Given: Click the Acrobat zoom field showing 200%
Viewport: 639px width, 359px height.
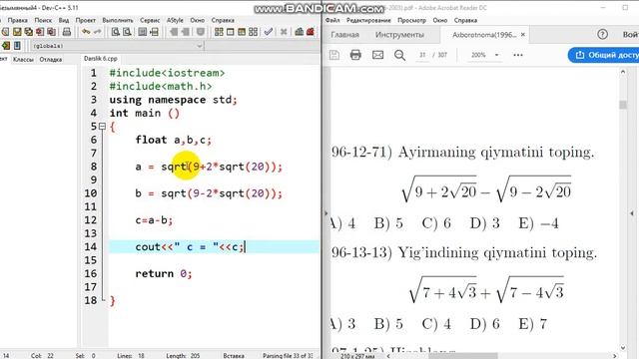Looking at the screenshot, I should click(478, 55).
